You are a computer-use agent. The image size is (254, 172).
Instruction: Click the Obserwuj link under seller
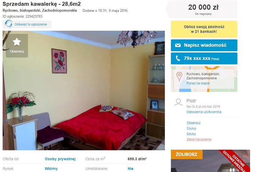coord(194,123)
